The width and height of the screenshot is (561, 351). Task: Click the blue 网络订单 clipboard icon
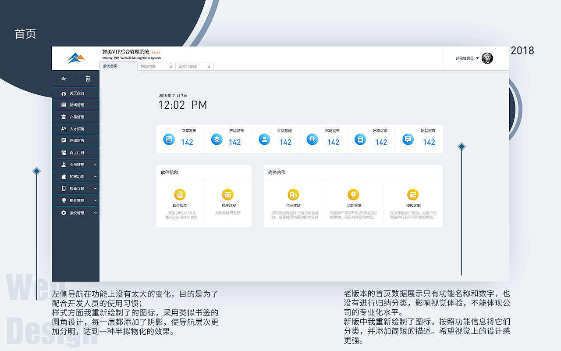(360, 140)
